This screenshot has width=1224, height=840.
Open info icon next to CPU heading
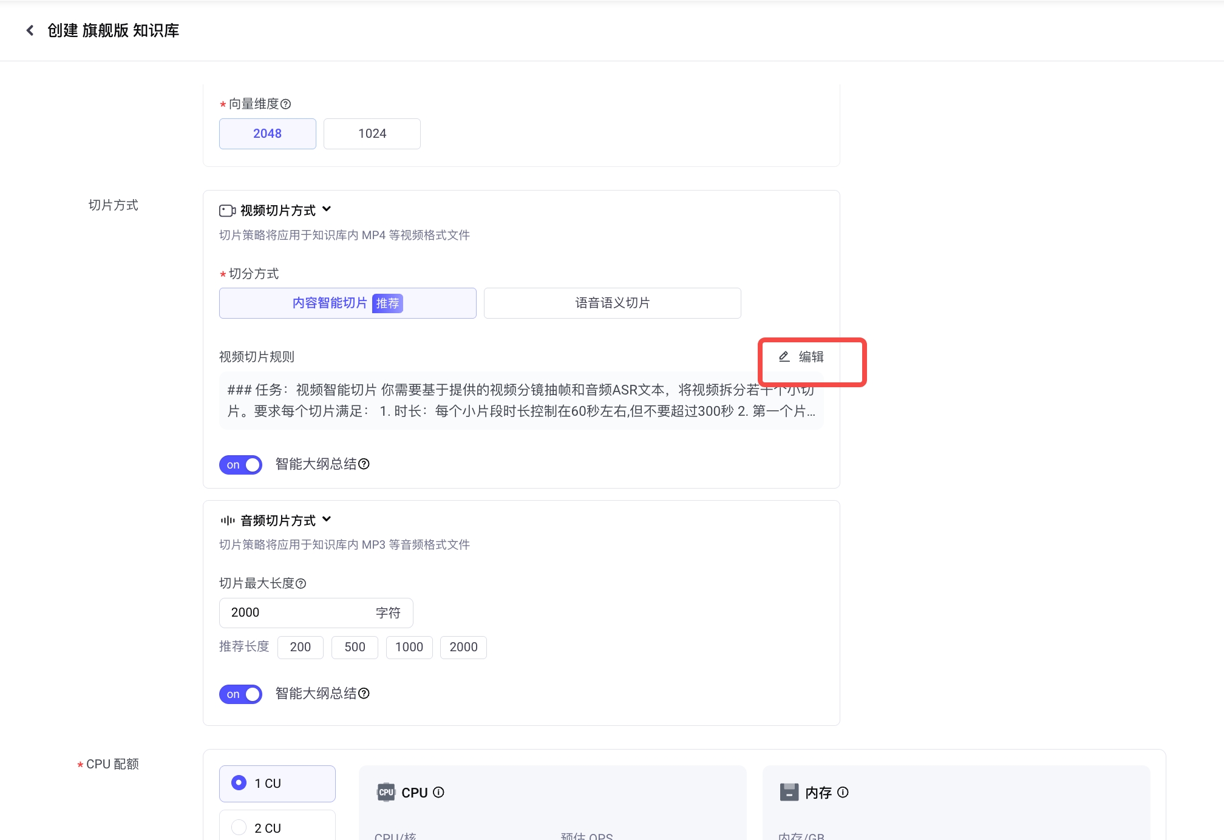(439, 792)
